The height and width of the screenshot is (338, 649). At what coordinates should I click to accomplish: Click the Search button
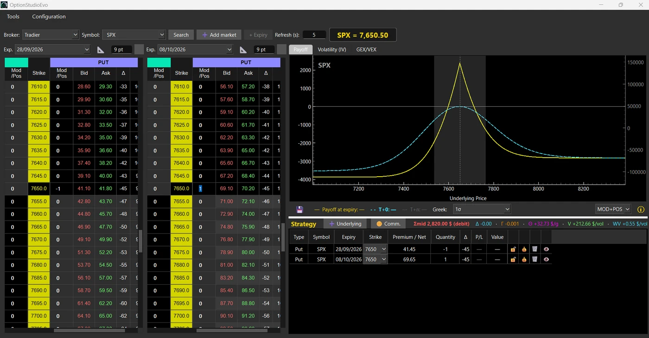181,35
